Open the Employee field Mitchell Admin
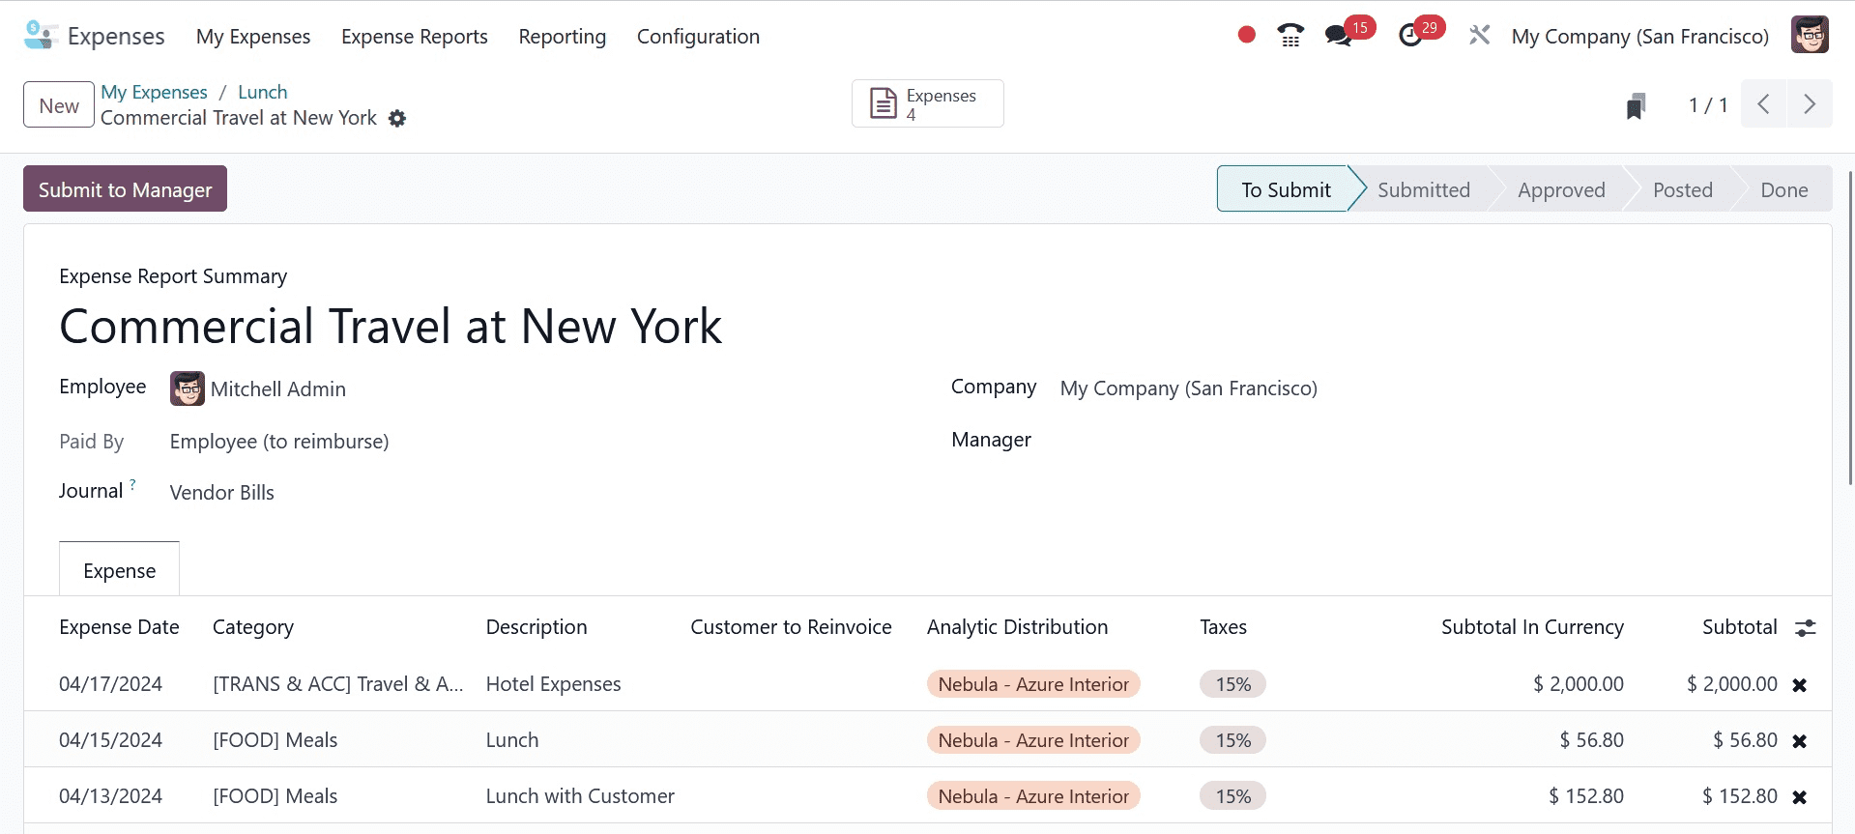The height and width of the screenshot is (834, 1855). pos(278,388)
